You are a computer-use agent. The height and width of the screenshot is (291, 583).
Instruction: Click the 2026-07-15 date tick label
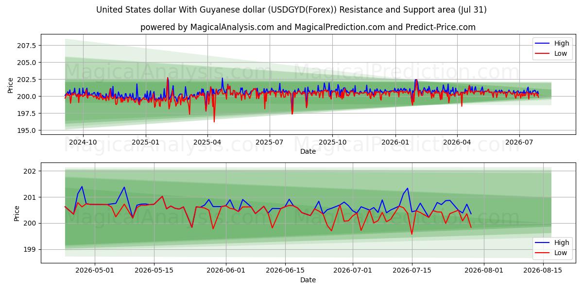tap(412, 271)
